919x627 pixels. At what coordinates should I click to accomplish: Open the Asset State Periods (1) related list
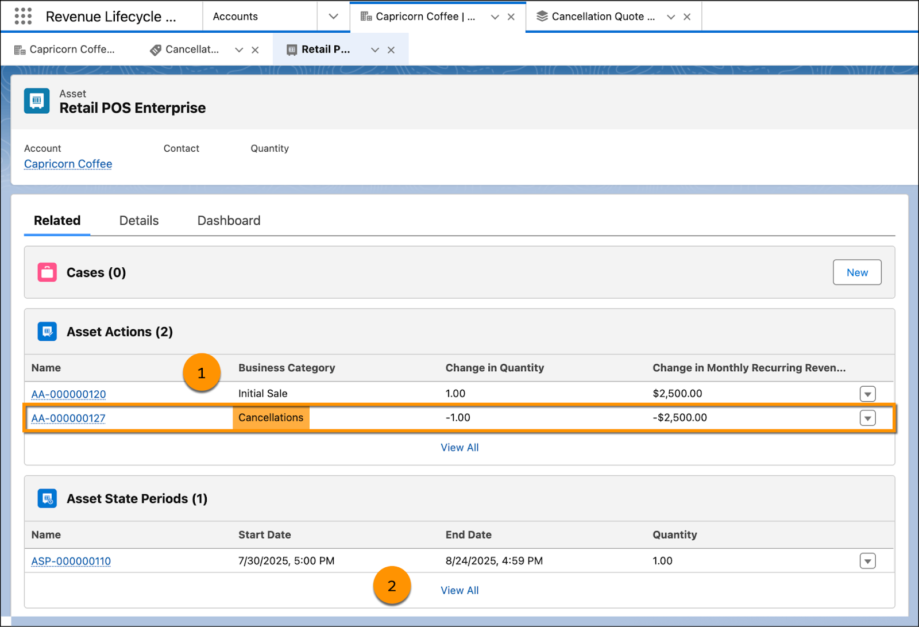point(137,499)
